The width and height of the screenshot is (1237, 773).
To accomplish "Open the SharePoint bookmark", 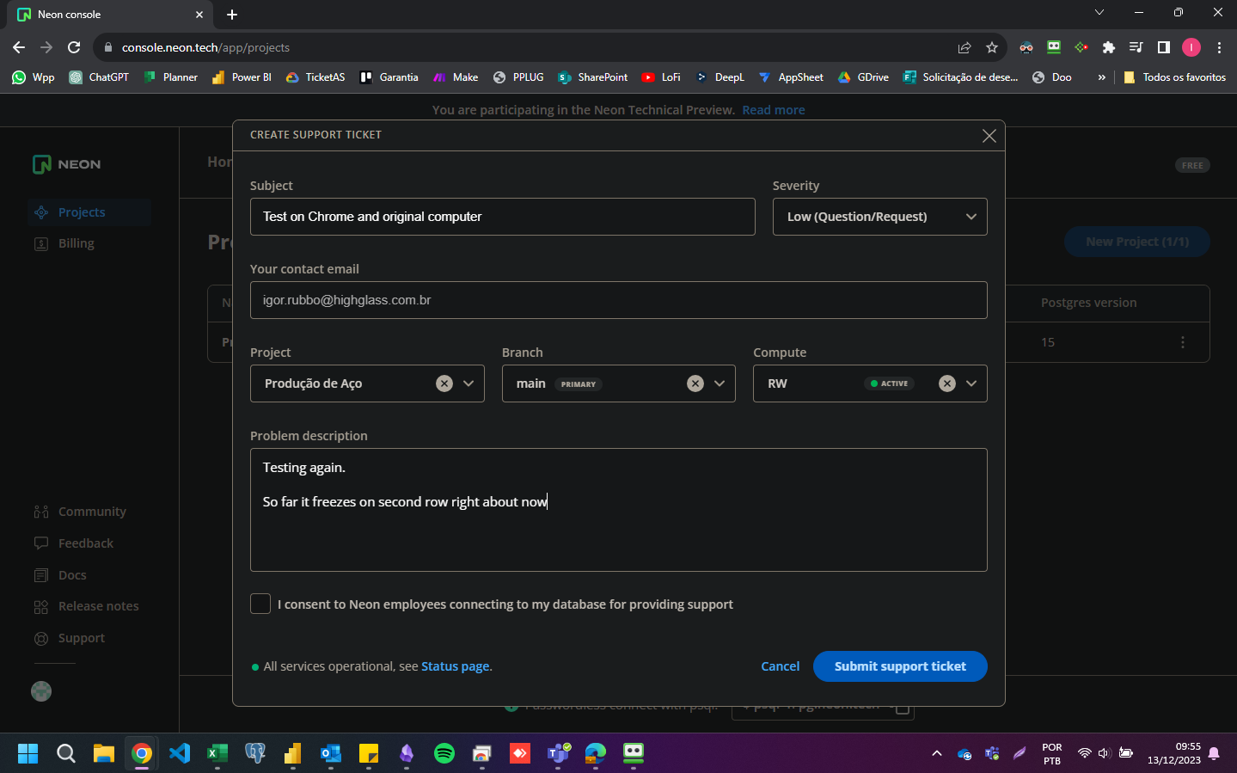I will 593,77.
